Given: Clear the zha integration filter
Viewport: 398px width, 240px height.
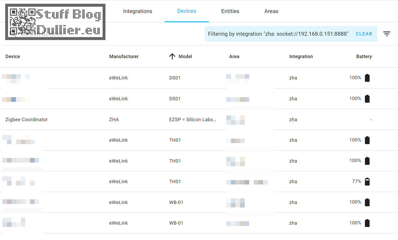Looking at the screenshot, I should [364, 34].
